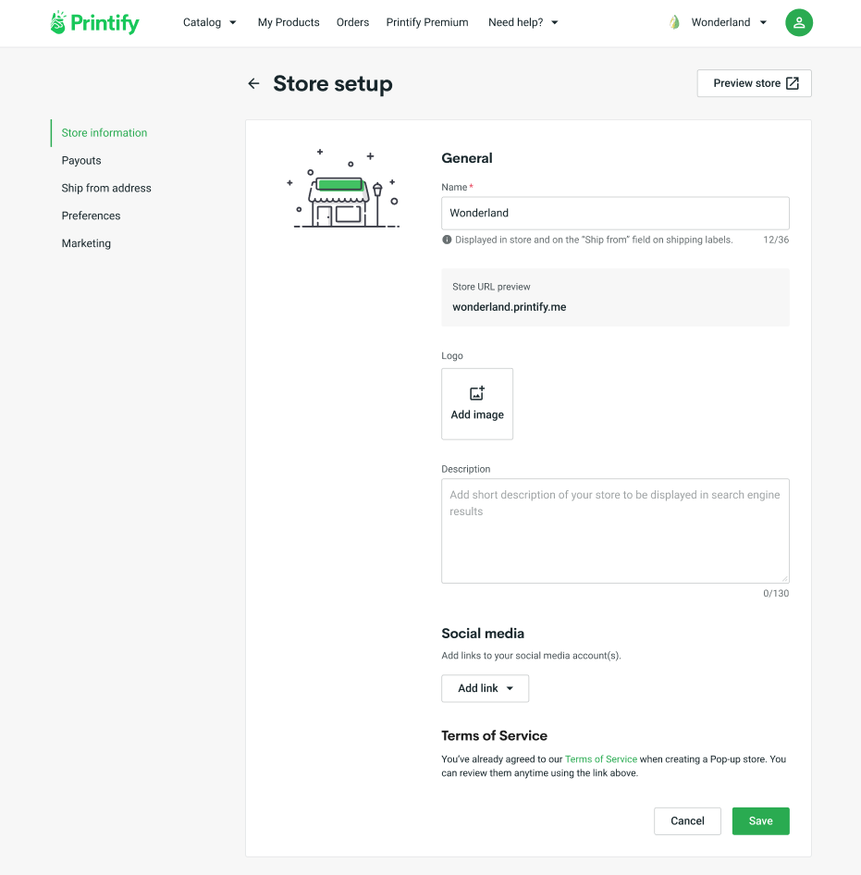Open the Terms of Service link
Viewport: 861px width, 875px height.
(x=600, y=759)
